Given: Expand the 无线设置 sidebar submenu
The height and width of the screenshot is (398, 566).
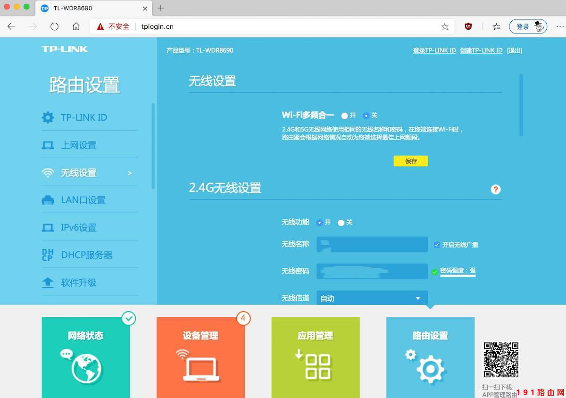Looking at the screenshot, I should pos(131,173).
